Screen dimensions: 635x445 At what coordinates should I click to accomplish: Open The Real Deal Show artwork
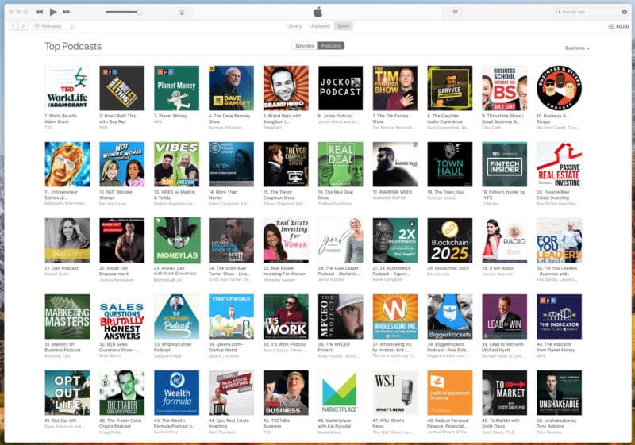[x=341, y=164]
